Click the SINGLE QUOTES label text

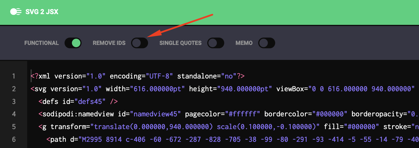[180, 43]
